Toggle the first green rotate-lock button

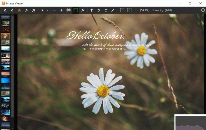[122, 10]
